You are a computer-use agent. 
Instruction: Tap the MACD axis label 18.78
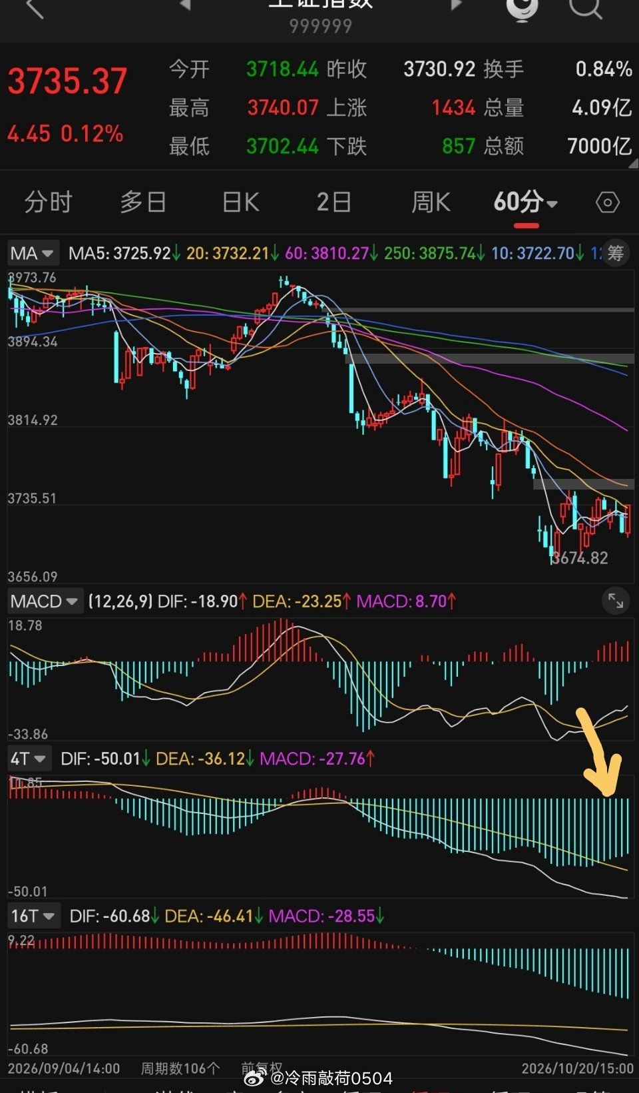(x=25, y=625)
